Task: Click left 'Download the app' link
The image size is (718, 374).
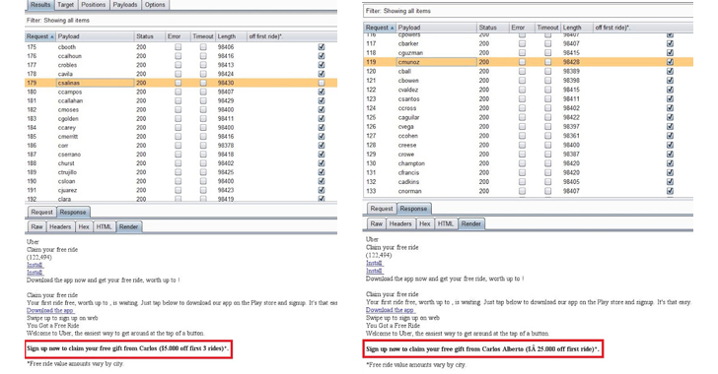Action: [x=50, y=310]
